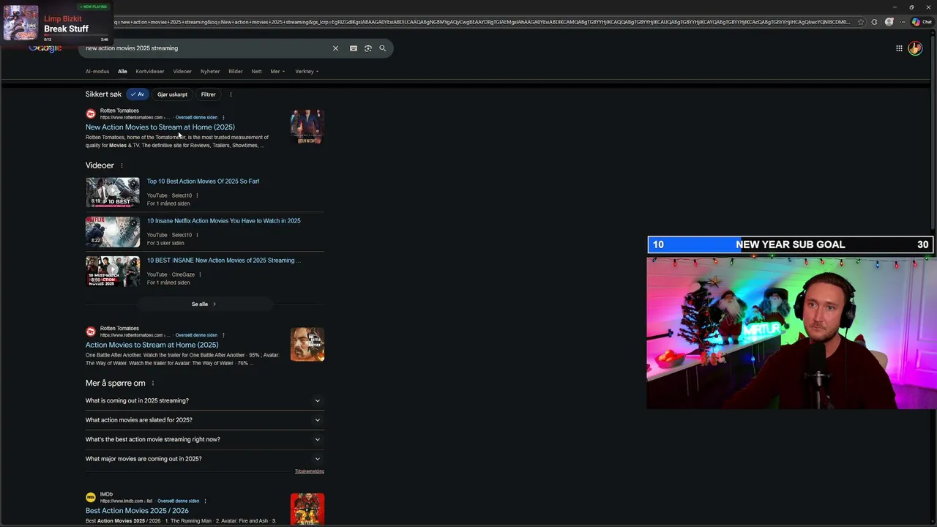This screenshot has width=937, height=527.
Task: Open the Videoer section options menu
Action: click(122, 165)
